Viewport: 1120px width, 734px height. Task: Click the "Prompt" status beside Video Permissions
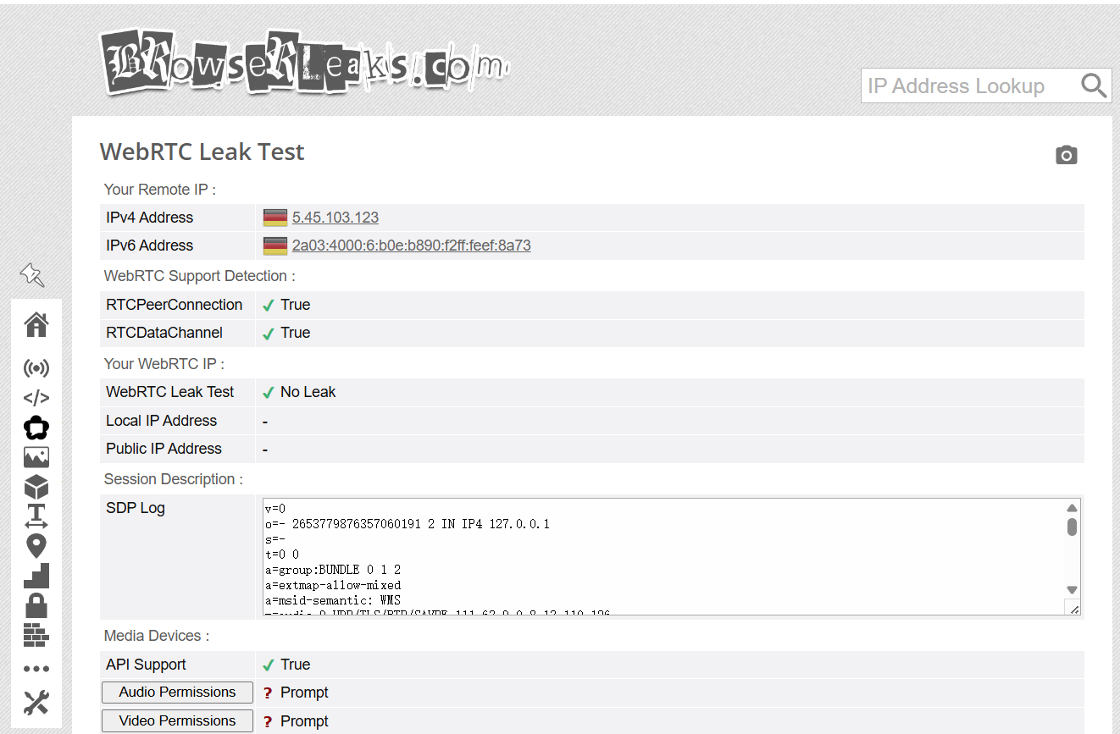click(304, 721)
